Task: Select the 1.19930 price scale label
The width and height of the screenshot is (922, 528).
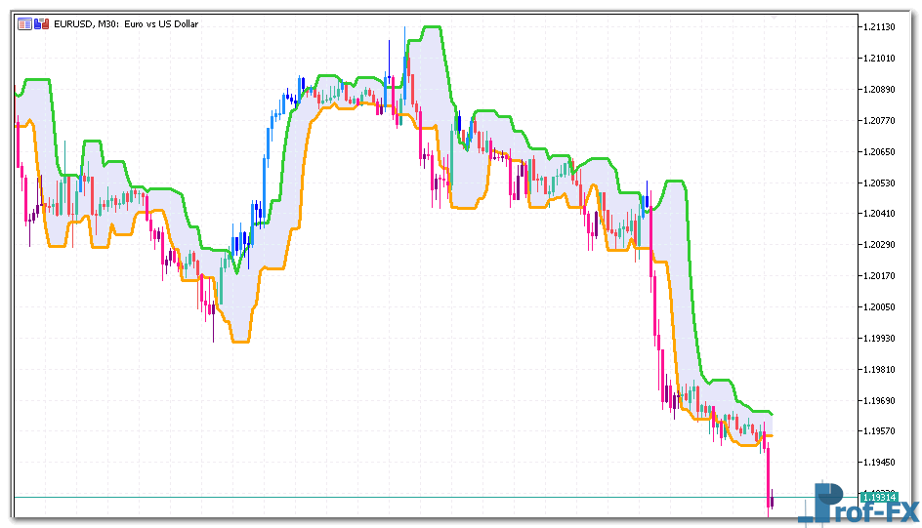Action: [x=880, y=338]
